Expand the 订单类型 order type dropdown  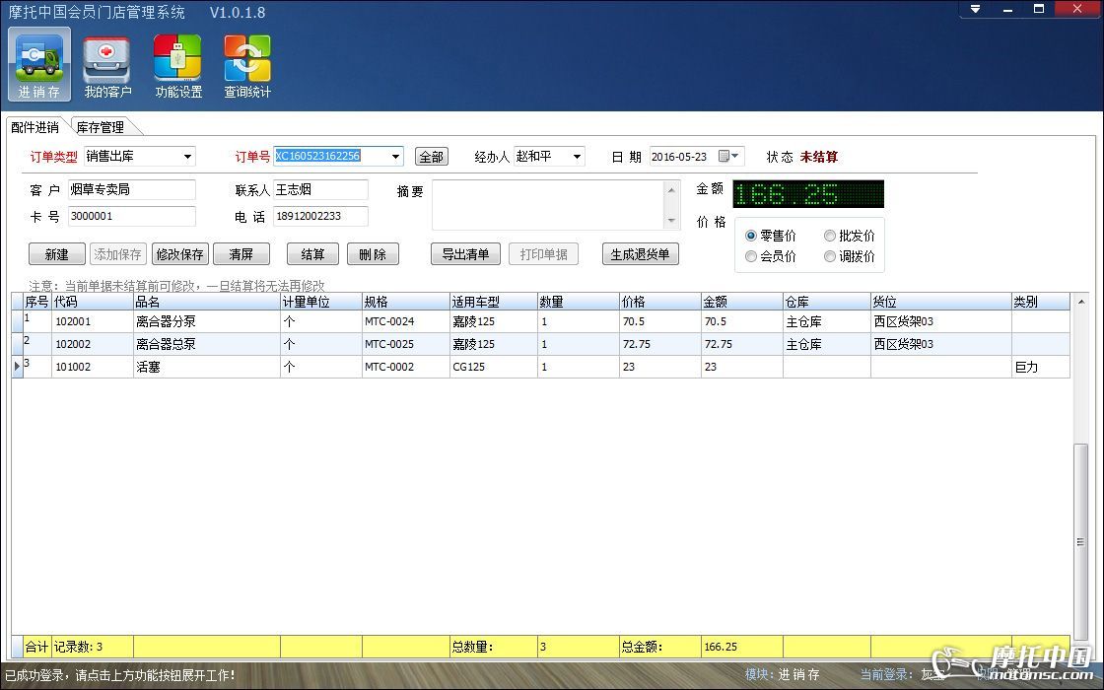coord(187,157)
